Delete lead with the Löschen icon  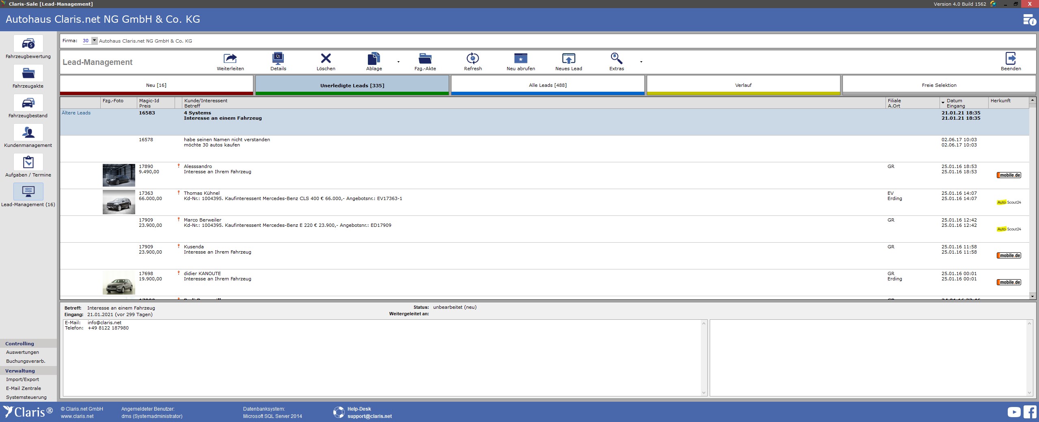click(x=326, y=59)
